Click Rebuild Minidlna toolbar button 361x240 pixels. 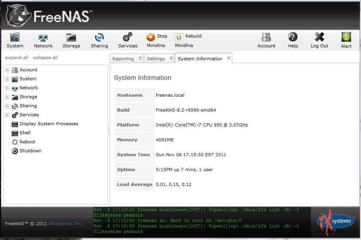pyautogui.click(x=188, y=40)
